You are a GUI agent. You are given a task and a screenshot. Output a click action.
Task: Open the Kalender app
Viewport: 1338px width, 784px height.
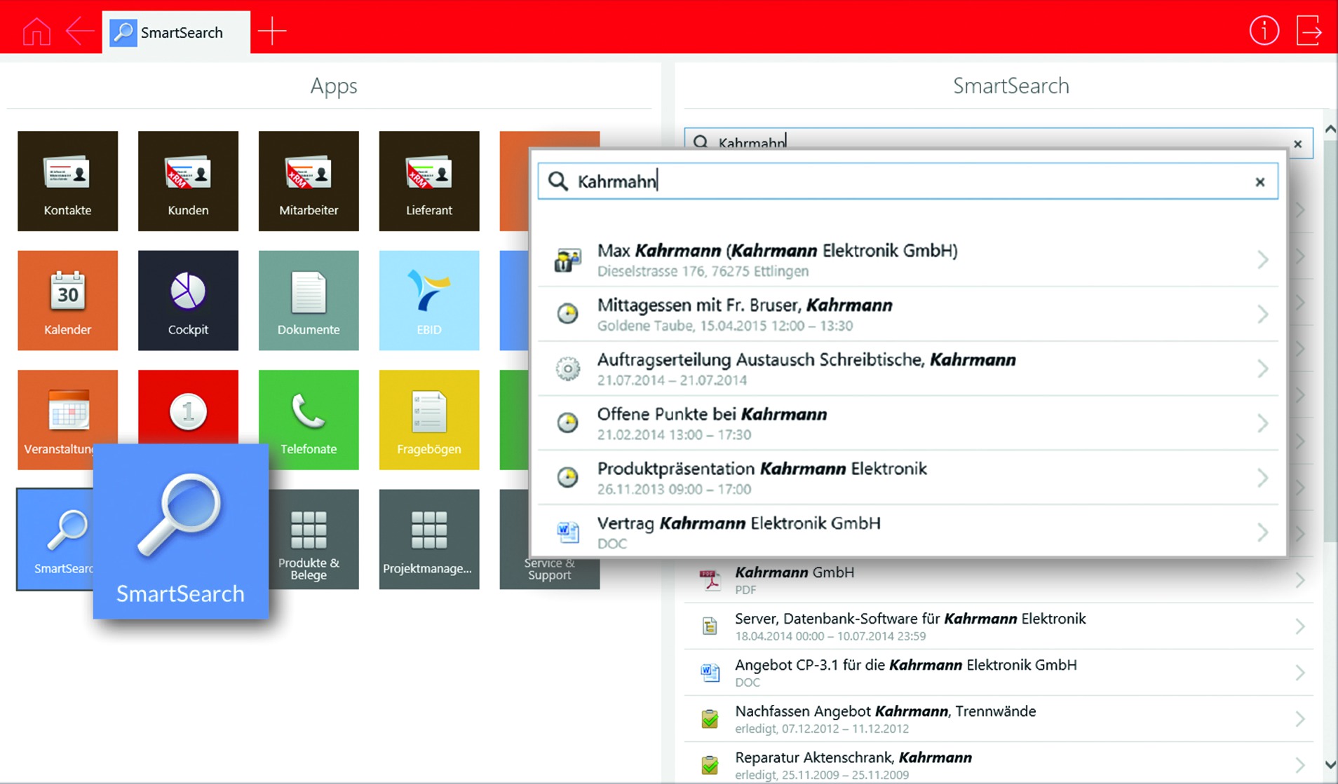[x=67, y=301]
